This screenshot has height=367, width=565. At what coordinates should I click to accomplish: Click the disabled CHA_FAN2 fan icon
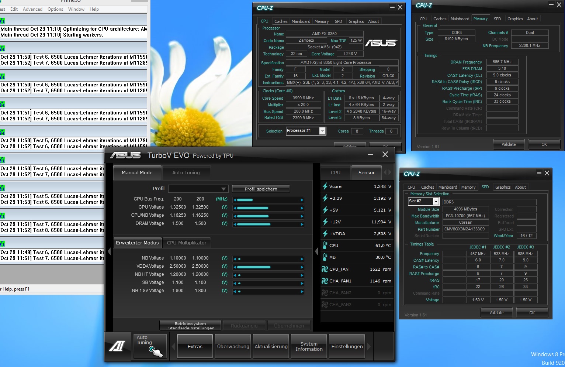[325, 293]
